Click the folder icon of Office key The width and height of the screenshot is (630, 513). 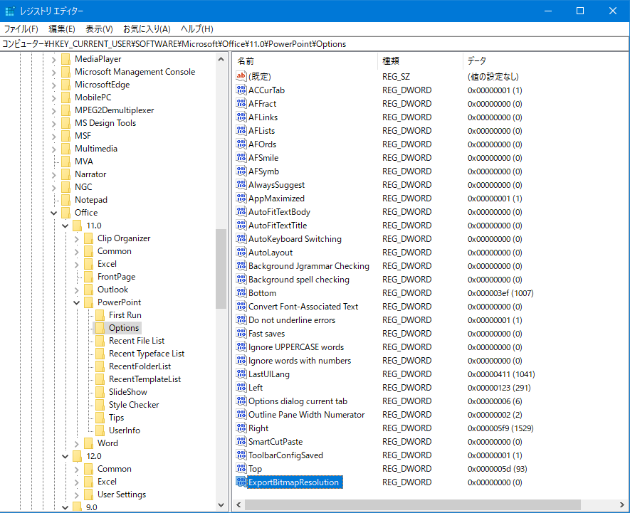tap(66, 213)
